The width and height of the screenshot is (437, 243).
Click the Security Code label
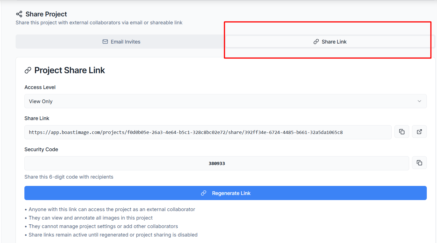(41, 149)
